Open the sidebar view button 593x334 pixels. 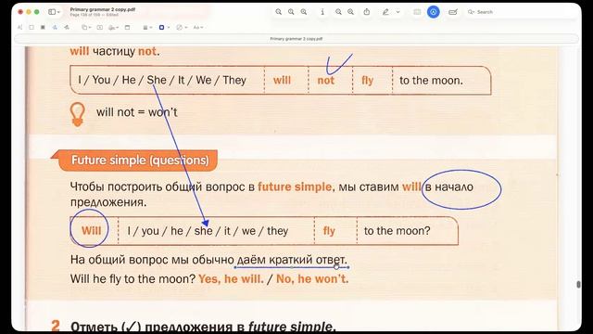pos(52,12)
